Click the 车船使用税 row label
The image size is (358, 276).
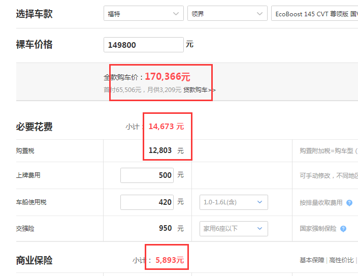(31, 202)
